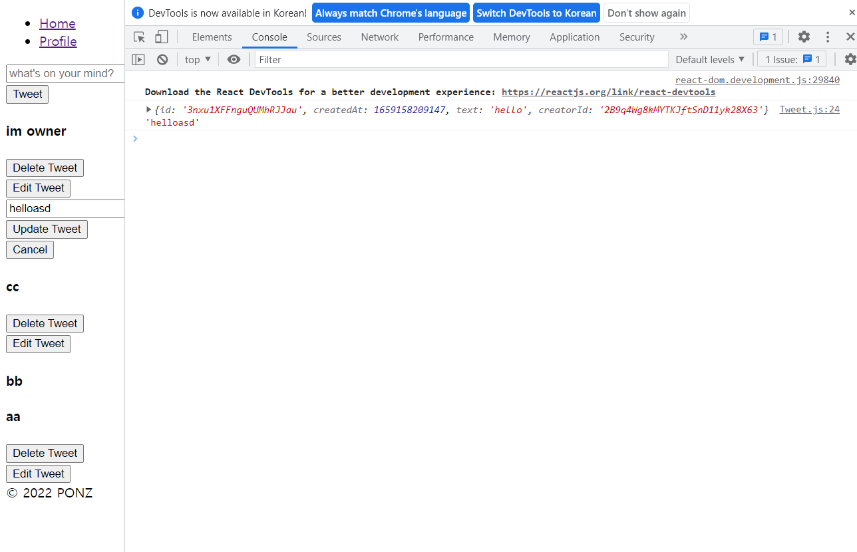
Task: Switch to the Memory tab
Action: tap(512, 37)
